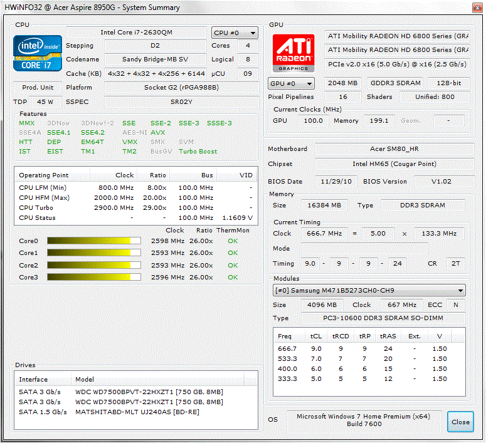486x443 pixels.
Task: Click the Core0 usage bar
Action: pos(94,241)
